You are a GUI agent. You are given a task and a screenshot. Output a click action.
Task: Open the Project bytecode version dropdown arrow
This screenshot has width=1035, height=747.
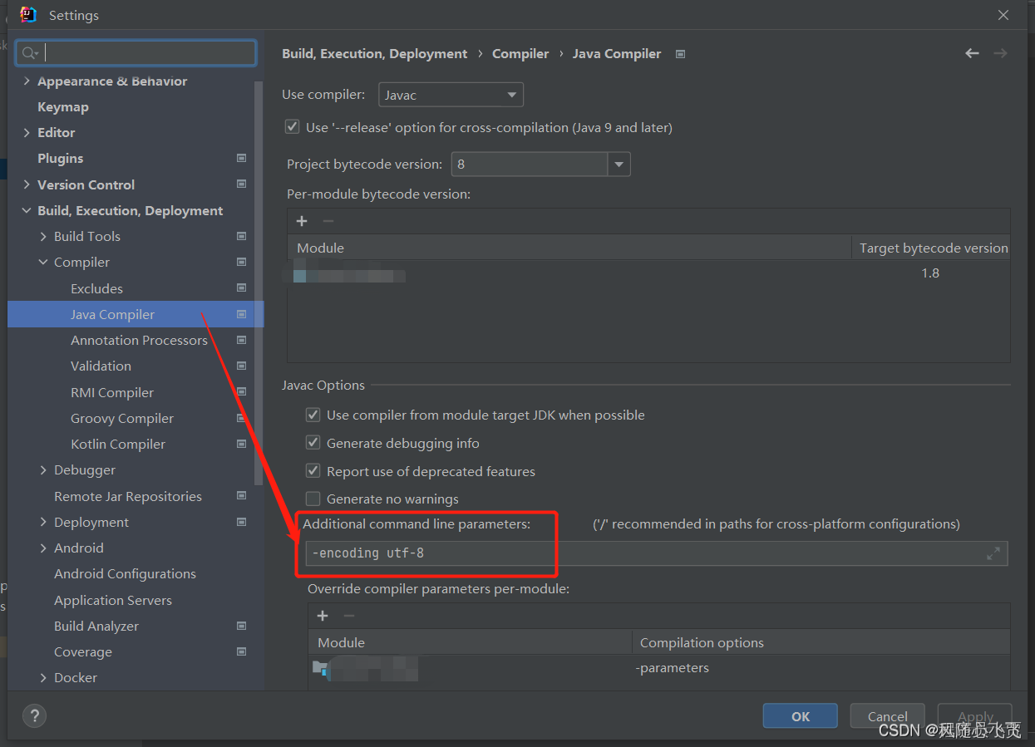(619, 165)
